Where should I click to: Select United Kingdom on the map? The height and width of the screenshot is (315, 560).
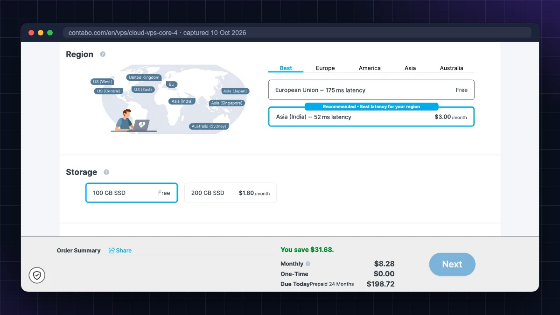[x=144, y=77]
